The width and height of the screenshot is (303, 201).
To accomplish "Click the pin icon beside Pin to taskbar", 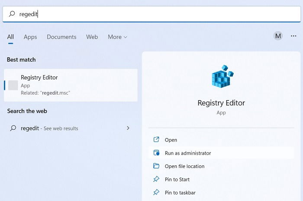I will click(x=156, y=192).
